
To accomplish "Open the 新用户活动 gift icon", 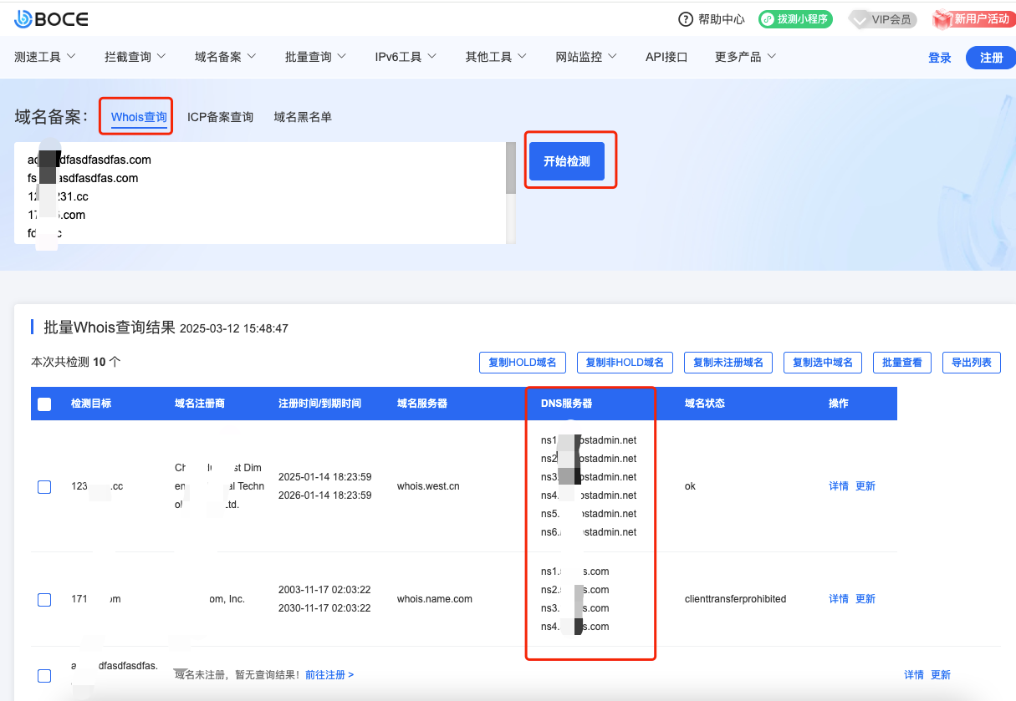I will (x=943, y=18).
